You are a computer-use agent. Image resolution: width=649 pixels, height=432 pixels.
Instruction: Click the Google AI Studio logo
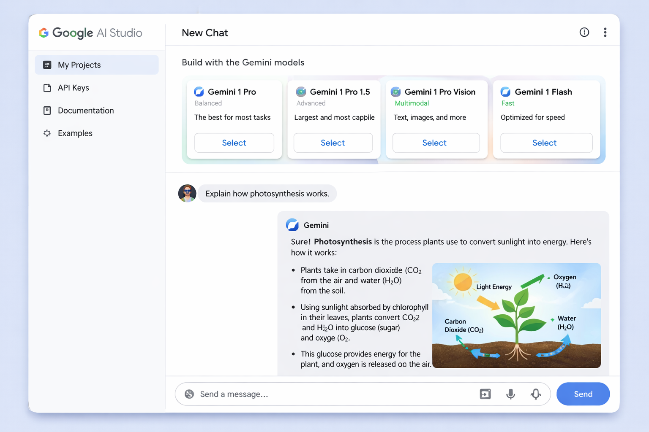(91, 33)
